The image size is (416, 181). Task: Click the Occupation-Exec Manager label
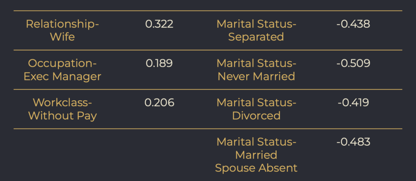coord(62,70)
